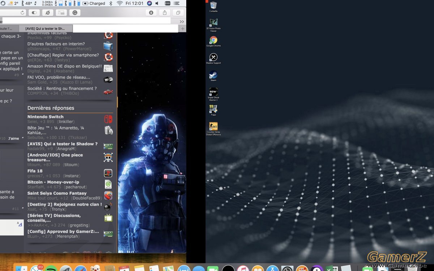Show Safari downloads
This screenshot has height=271, width=434.
[x=151, y=13]
